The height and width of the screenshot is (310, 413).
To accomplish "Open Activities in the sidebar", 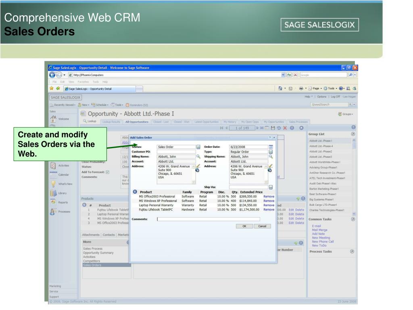I will pyautogui.click(x=60, y=165).
